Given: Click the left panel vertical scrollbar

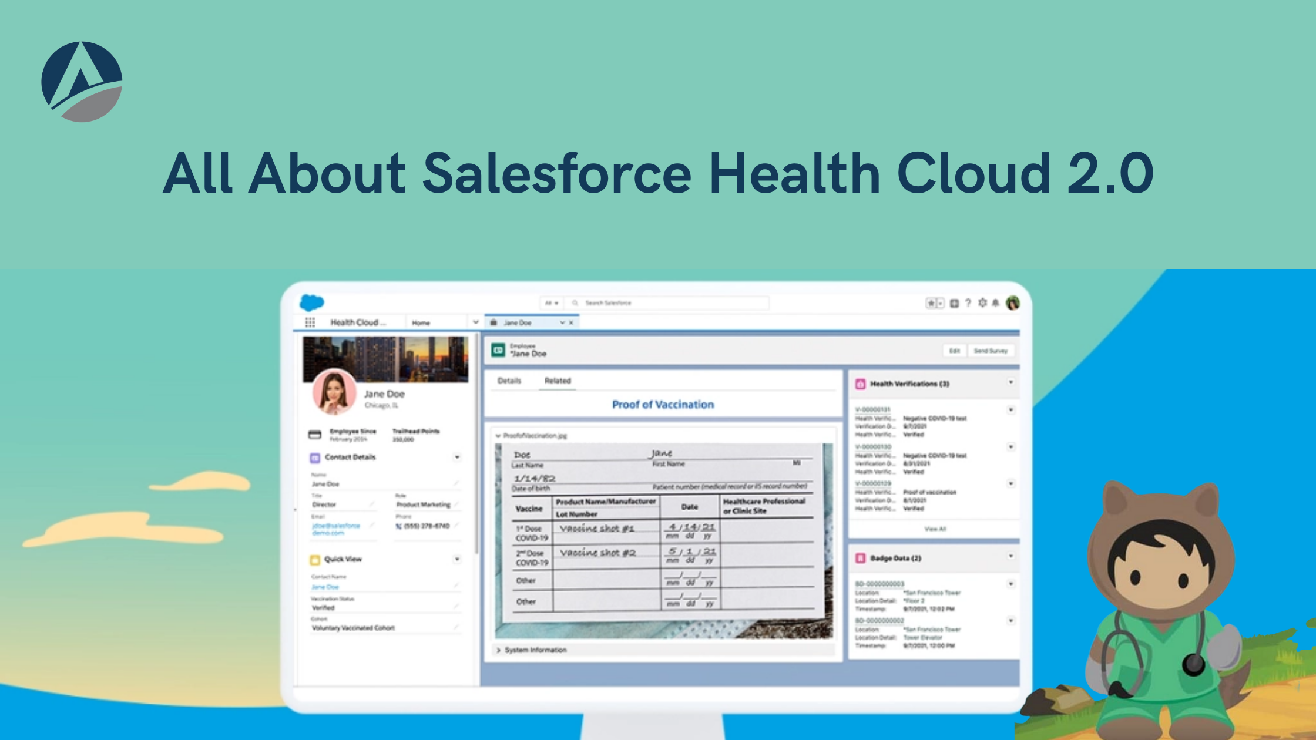Looking at the screenshot, I should point(476,445).
